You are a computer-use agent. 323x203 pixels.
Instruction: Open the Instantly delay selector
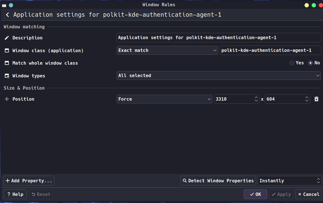pos(290,181)
